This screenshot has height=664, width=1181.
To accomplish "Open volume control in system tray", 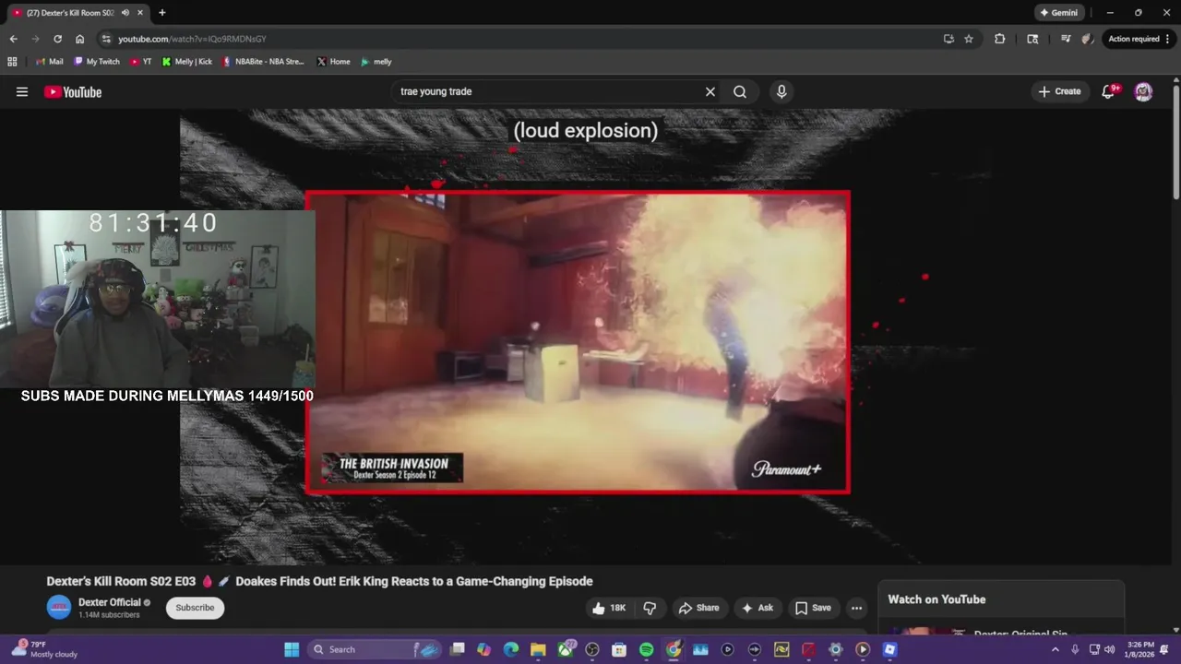I will point(1109,649).
